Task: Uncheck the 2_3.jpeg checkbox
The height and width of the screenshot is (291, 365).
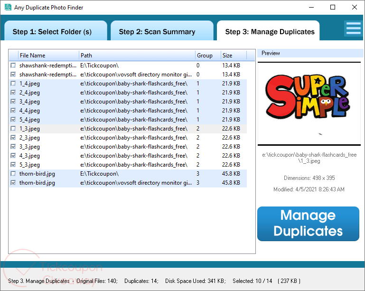Action: (x=13, y=138)
